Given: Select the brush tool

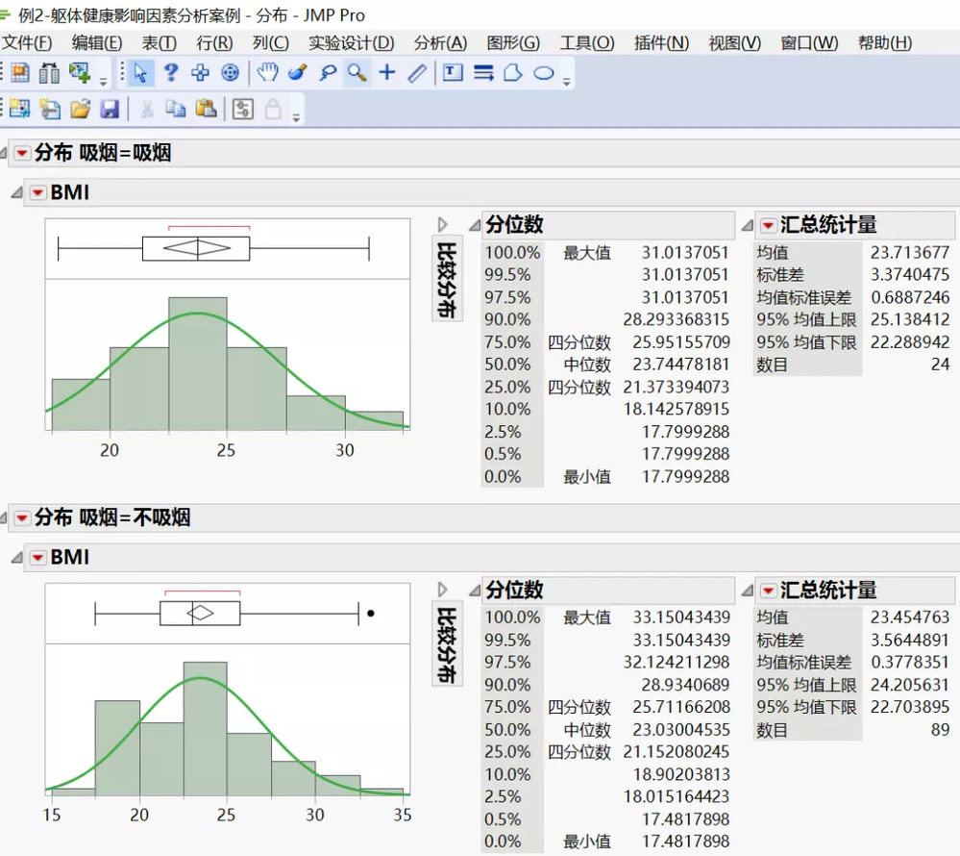Looking at the screenshot, I should point(298,73).
